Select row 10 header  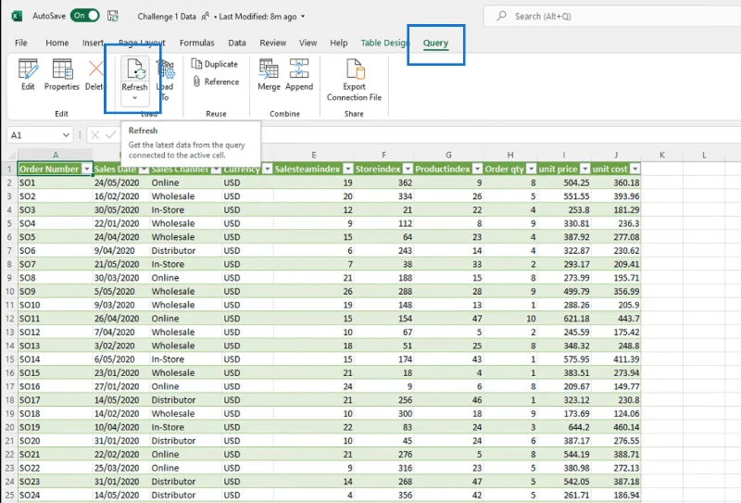point(9,291)
